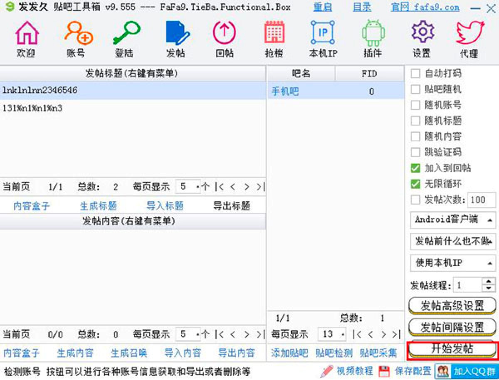This screenshot has height=380, width=499.
Task: Select the 发帖 post icon
Action: tap(178, 33)
